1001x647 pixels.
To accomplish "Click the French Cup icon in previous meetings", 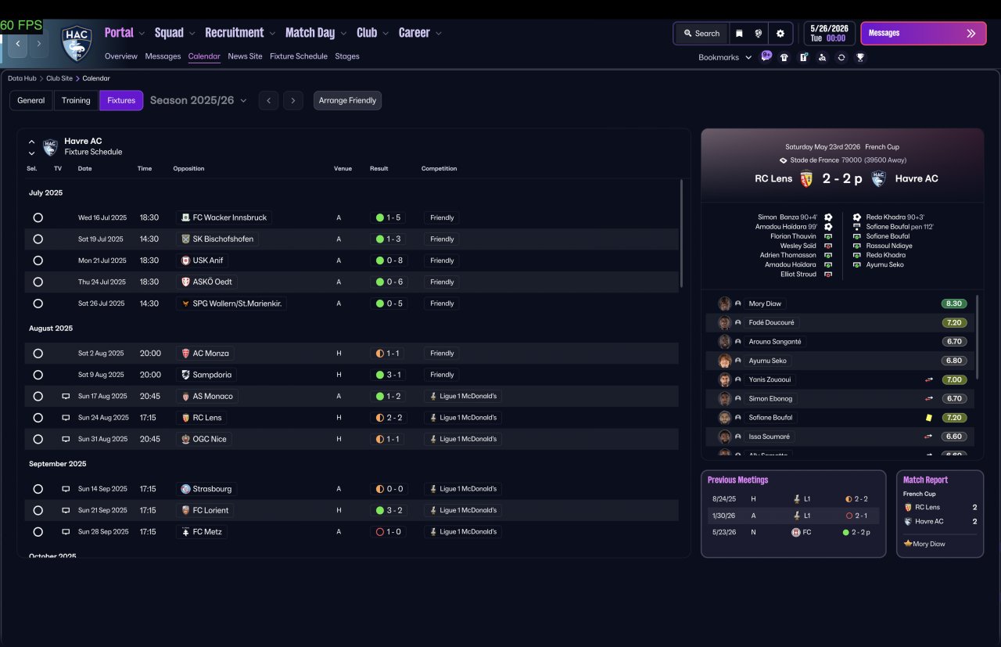I will pos(795,532).
